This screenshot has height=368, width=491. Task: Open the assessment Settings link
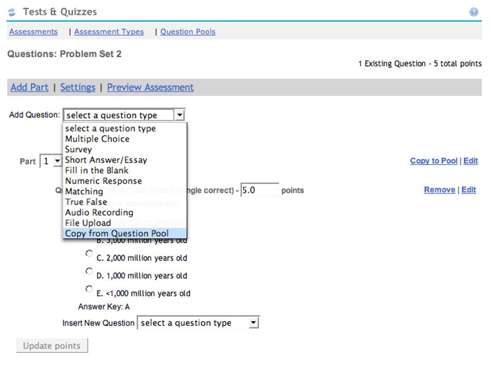tap(78, 87)
